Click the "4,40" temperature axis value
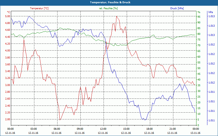218x136 pixels. click(8, 37)
